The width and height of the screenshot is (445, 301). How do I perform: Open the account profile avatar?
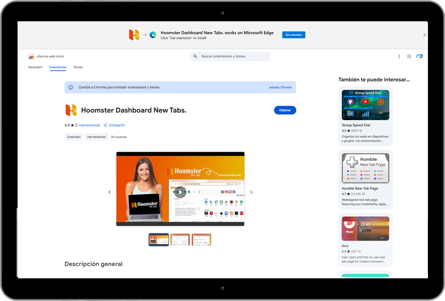419,56
